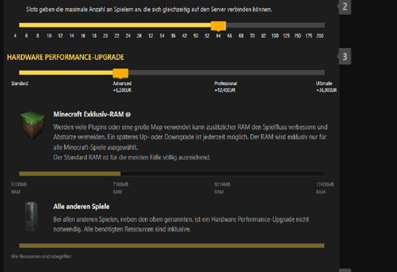This screenshot has width=397, height=272.
Task: Select 175 slots on the slots scale
Action: pyautogui.click(x=309, y=36)
